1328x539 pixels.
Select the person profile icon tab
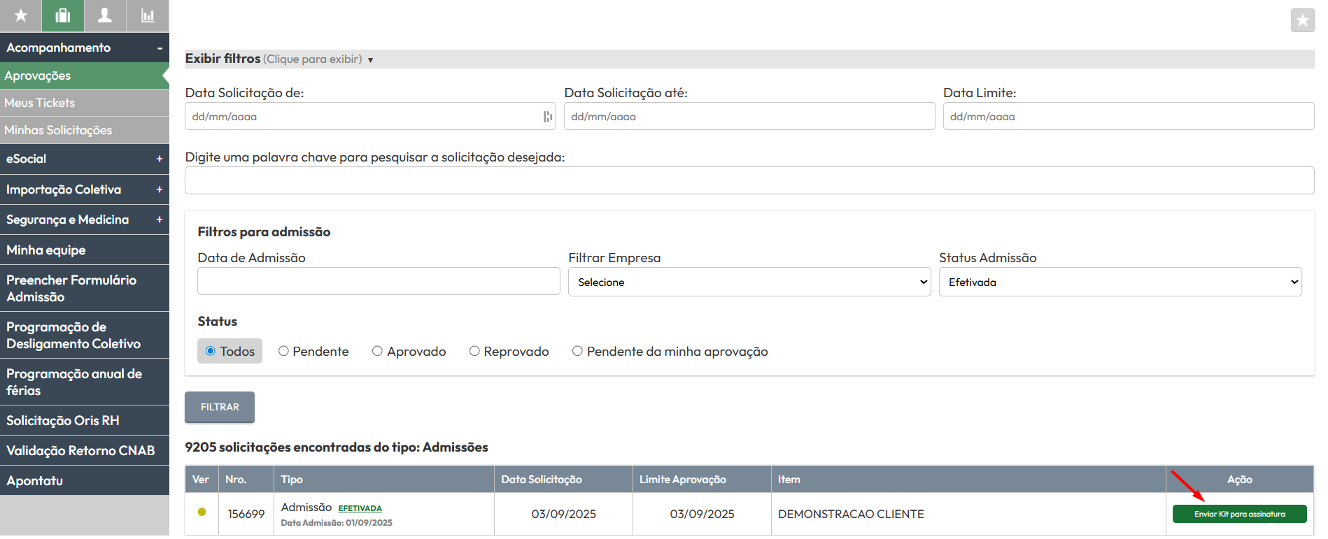tap(105, 15)
